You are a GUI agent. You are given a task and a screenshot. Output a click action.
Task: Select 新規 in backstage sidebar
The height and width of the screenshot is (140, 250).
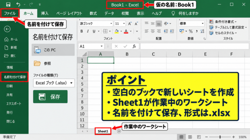11,47
